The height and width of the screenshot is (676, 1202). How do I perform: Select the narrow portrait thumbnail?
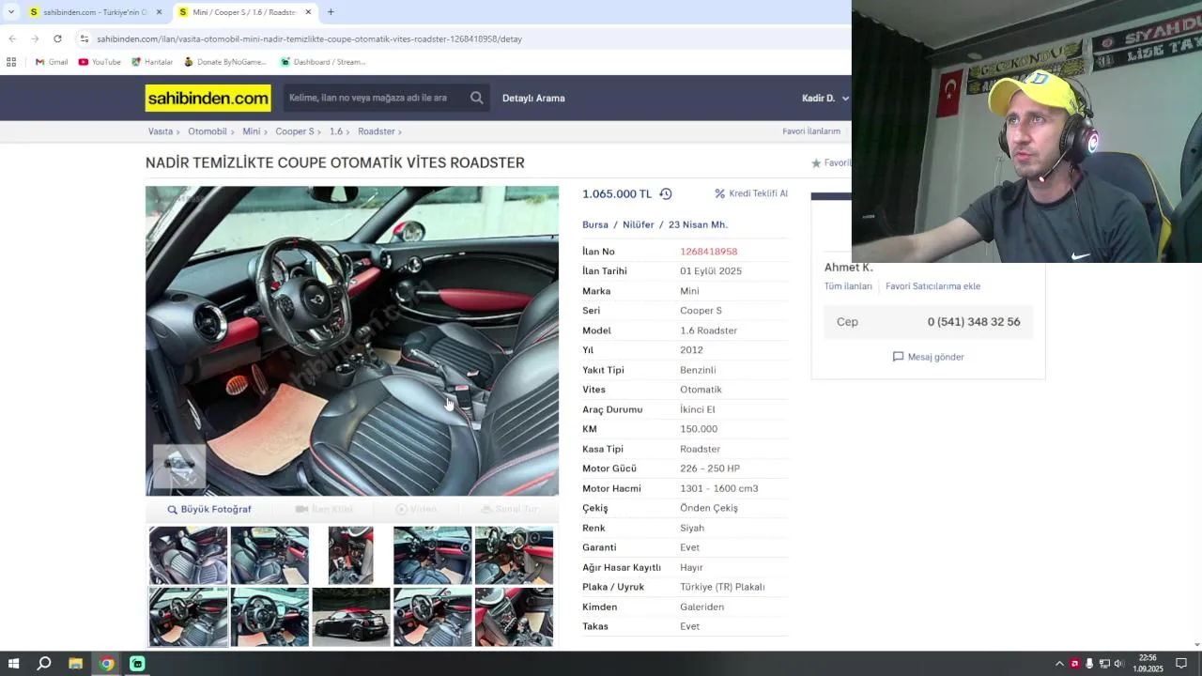[351, 556]
